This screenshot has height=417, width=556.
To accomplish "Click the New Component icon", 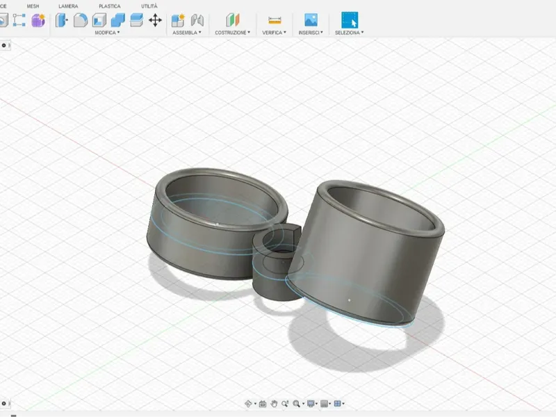I will 178,20.
